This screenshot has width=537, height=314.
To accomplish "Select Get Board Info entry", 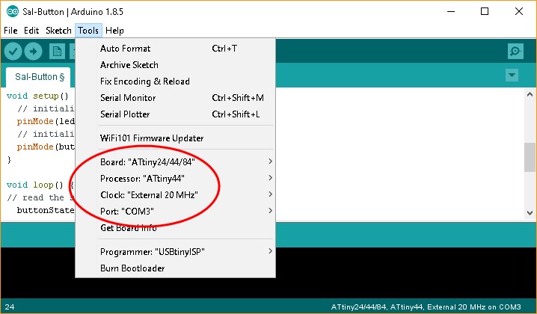I will pos(175,227).
